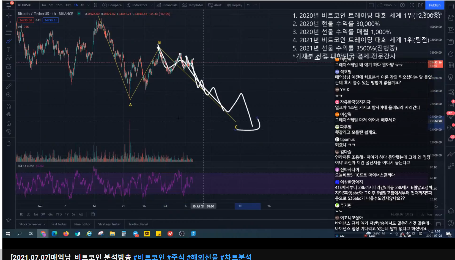455x260 pixels.
Task: Open the notifications bell panel
Action: [451, 139]
